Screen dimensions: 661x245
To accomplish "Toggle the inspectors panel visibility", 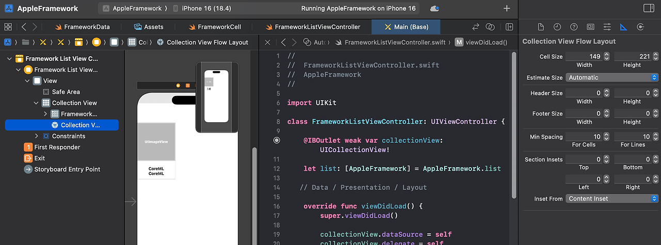I will point(649,9).
